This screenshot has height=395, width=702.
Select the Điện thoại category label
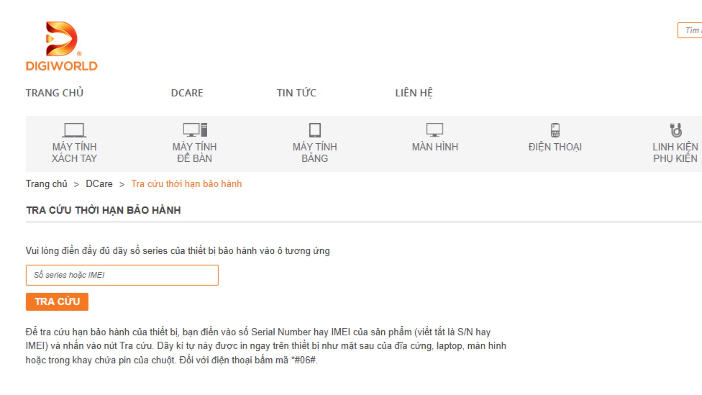(x=555, y=147)
